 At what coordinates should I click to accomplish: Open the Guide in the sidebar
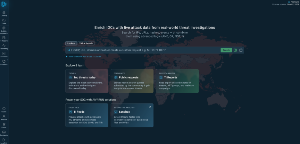point(4,110)
